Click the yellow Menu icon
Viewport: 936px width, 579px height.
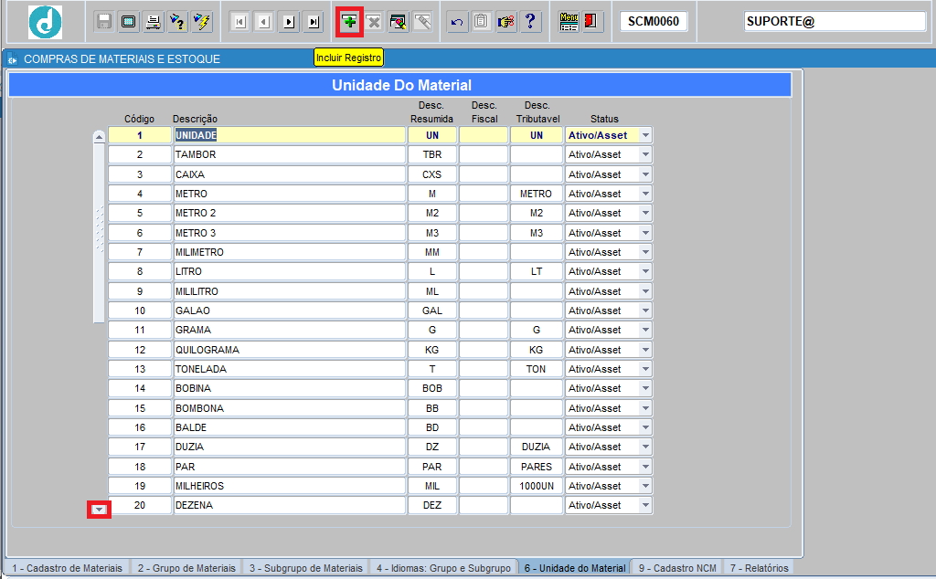pos(569,22)
